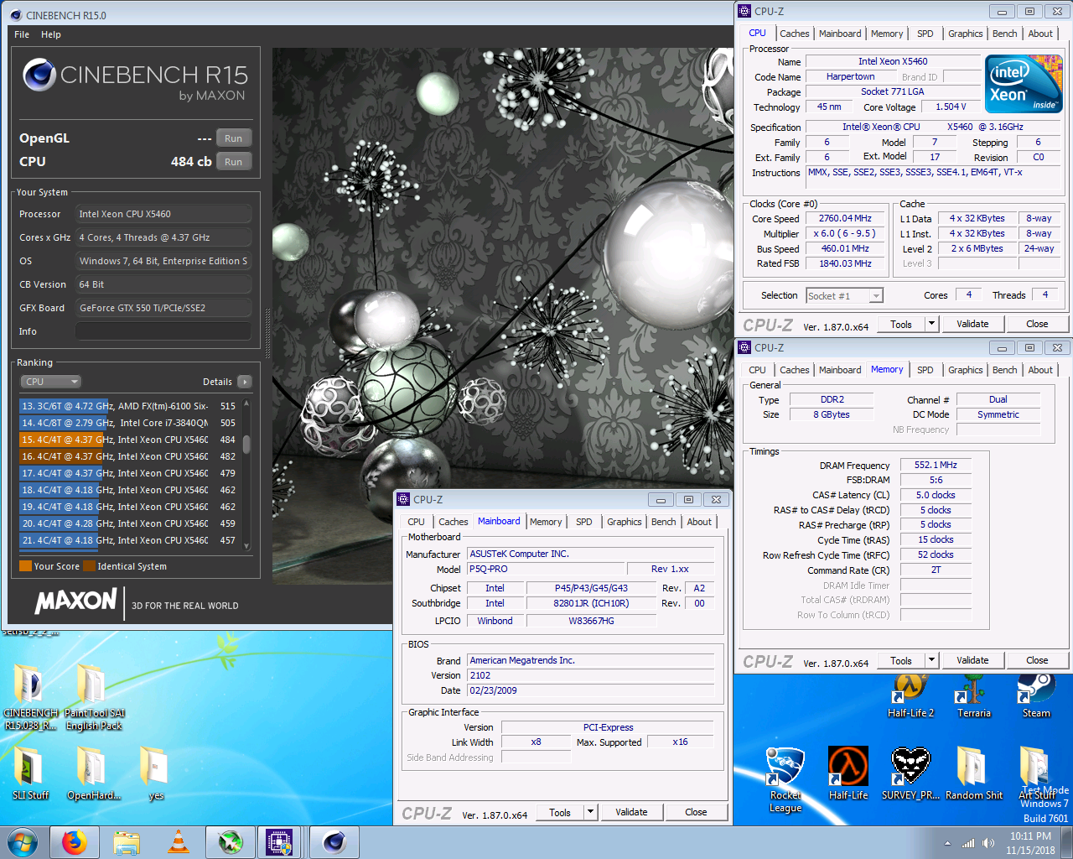Select ranking row 14 Intel Core i7-3840QM
This screenshot has width=1073, height=859.
131,423
